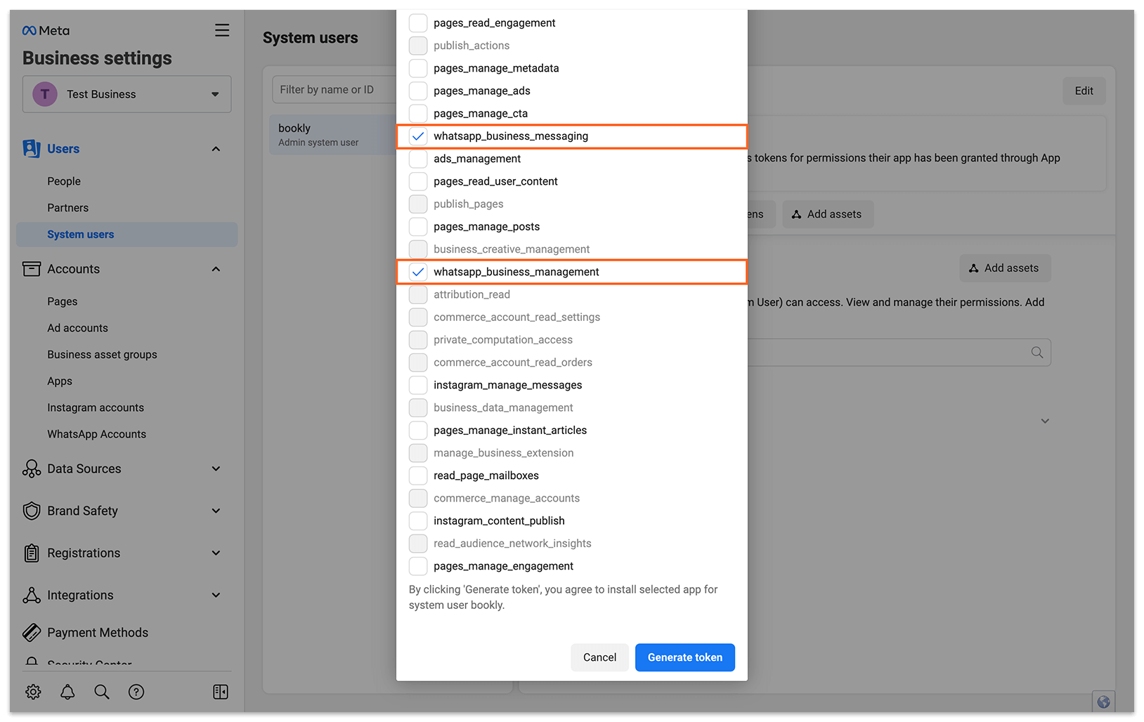
Task: Open Pages under Accounts
Action: (x=63, y=301)
